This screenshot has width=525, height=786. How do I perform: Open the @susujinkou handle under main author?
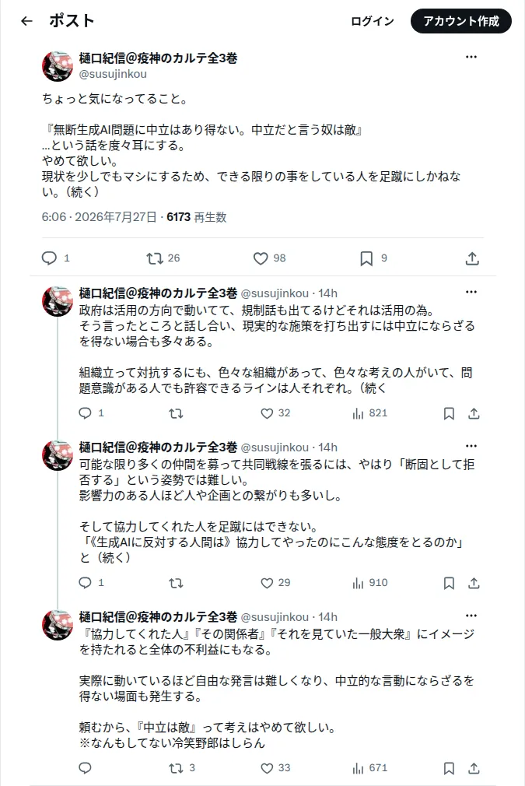coord(114,74)
